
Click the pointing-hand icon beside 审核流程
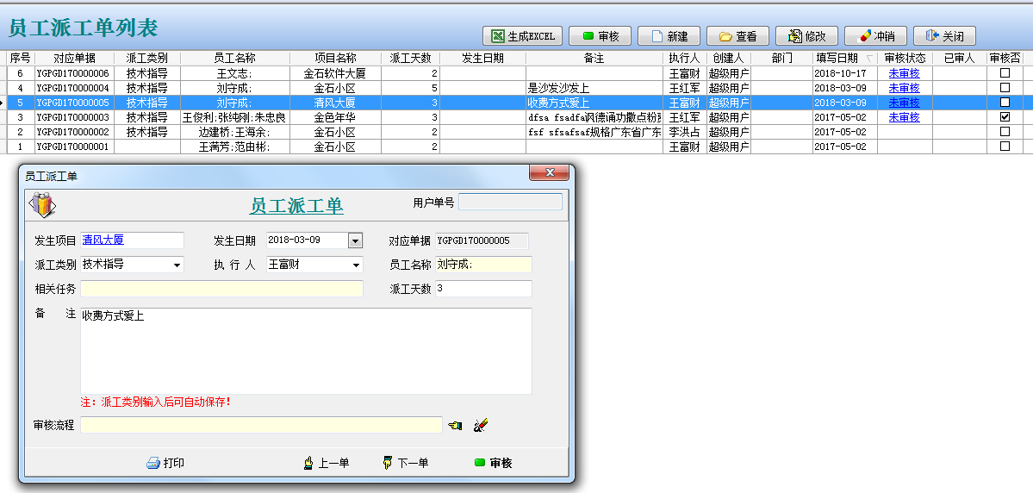[456, 425]
